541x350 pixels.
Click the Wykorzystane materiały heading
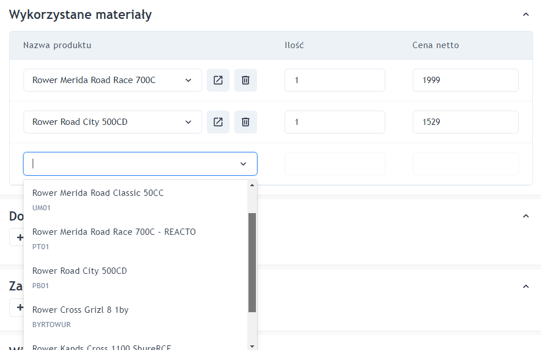coord(80,15)
